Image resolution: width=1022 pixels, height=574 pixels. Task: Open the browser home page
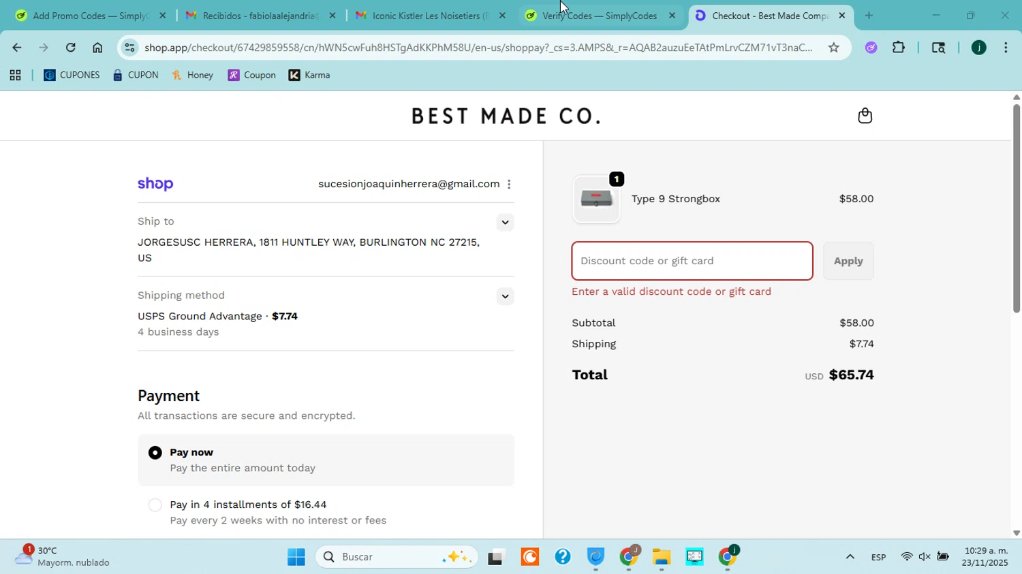point(97,48)
